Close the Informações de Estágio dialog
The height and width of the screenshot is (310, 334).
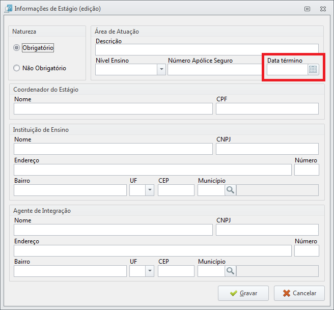(x=323, y=9)
